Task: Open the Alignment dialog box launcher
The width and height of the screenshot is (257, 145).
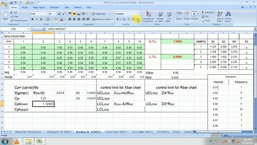Action: pos(112,24)
